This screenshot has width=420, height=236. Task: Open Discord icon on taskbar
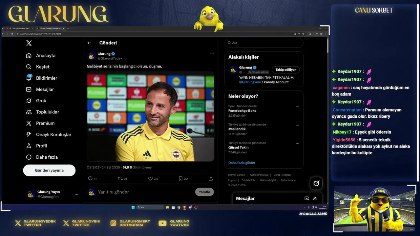(x=190, y=207)
